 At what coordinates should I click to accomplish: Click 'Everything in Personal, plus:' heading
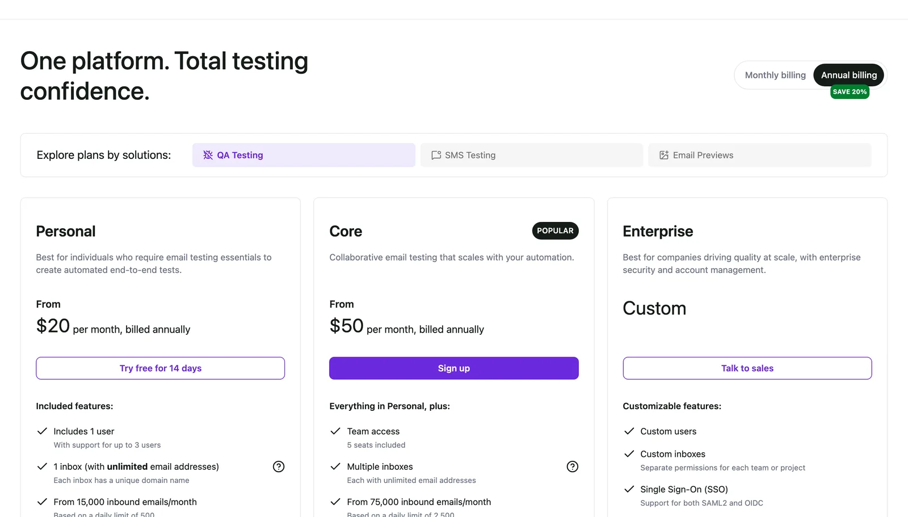pos(389,406)
